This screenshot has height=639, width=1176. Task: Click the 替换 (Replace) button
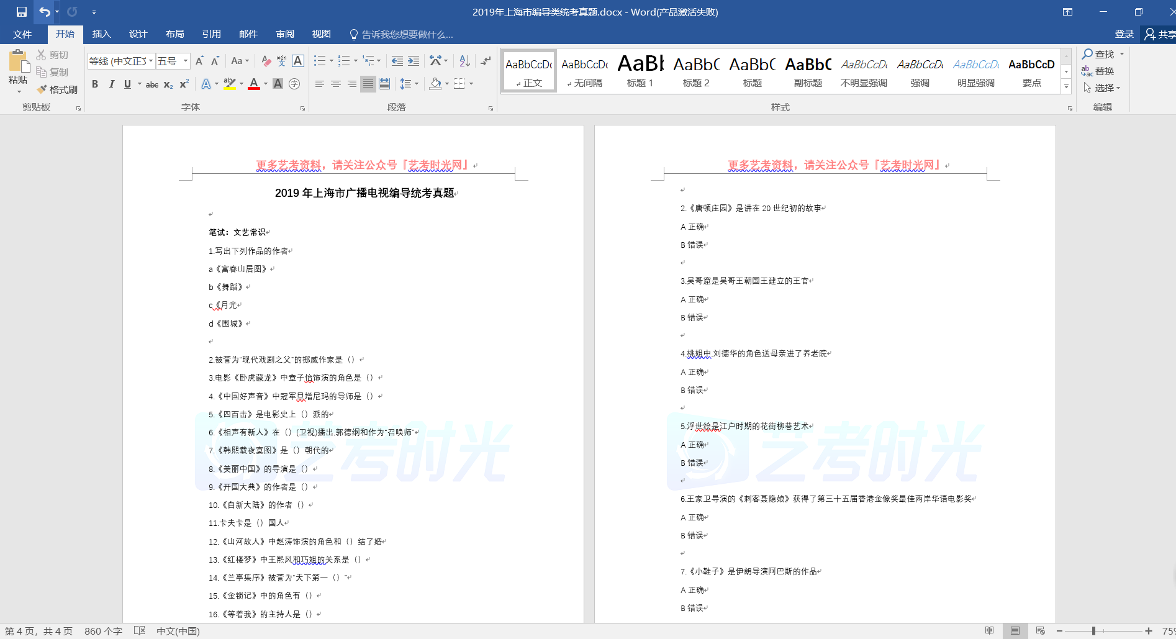(1098, 71)
